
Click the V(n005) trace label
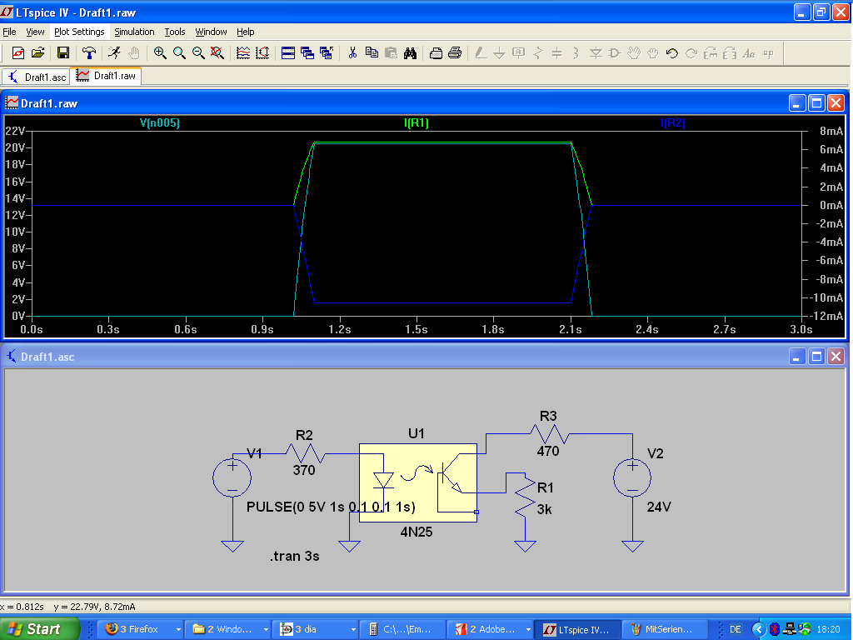(160, 123)
